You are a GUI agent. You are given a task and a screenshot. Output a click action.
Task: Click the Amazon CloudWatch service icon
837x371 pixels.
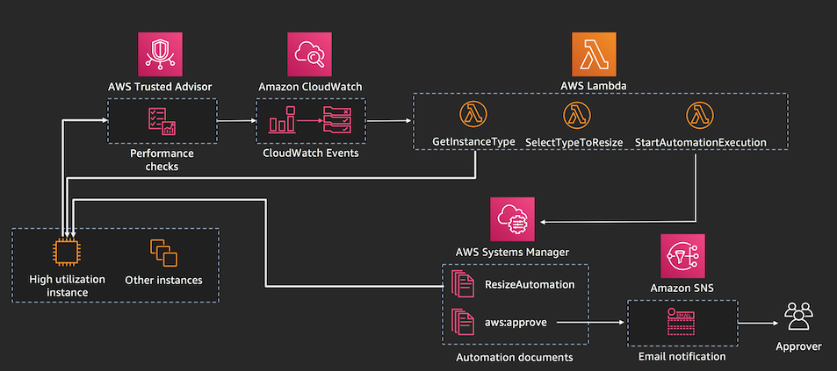point(309,54)
